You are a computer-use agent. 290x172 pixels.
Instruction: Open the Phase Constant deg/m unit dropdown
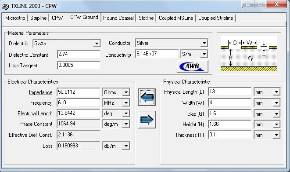tap(116, 124)
